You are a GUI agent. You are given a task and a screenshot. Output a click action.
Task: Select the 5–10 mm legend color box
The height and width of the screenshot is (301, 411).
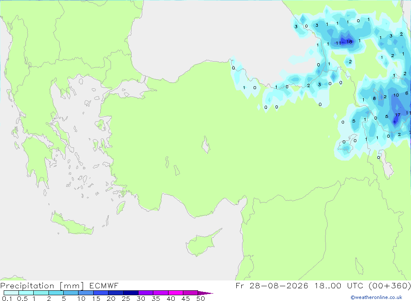(x=71, y=293)
